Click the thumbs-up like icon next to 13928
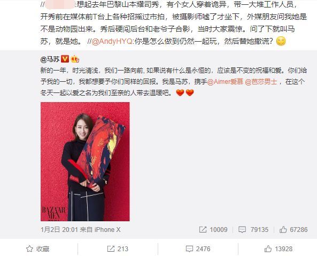Screen dimensions: 317x256 coord(268,249)
